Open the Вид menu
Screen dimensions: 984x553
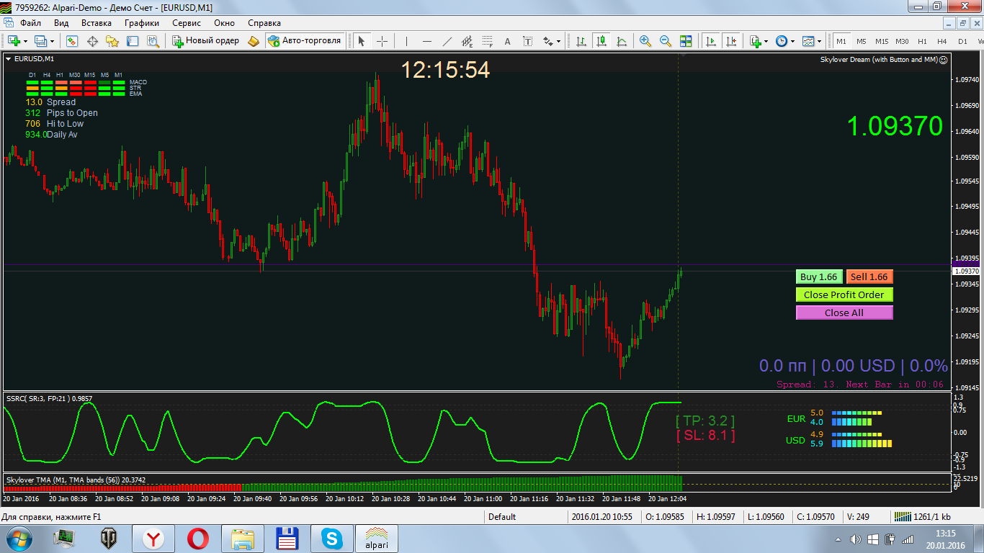click(x=61, y=22)
